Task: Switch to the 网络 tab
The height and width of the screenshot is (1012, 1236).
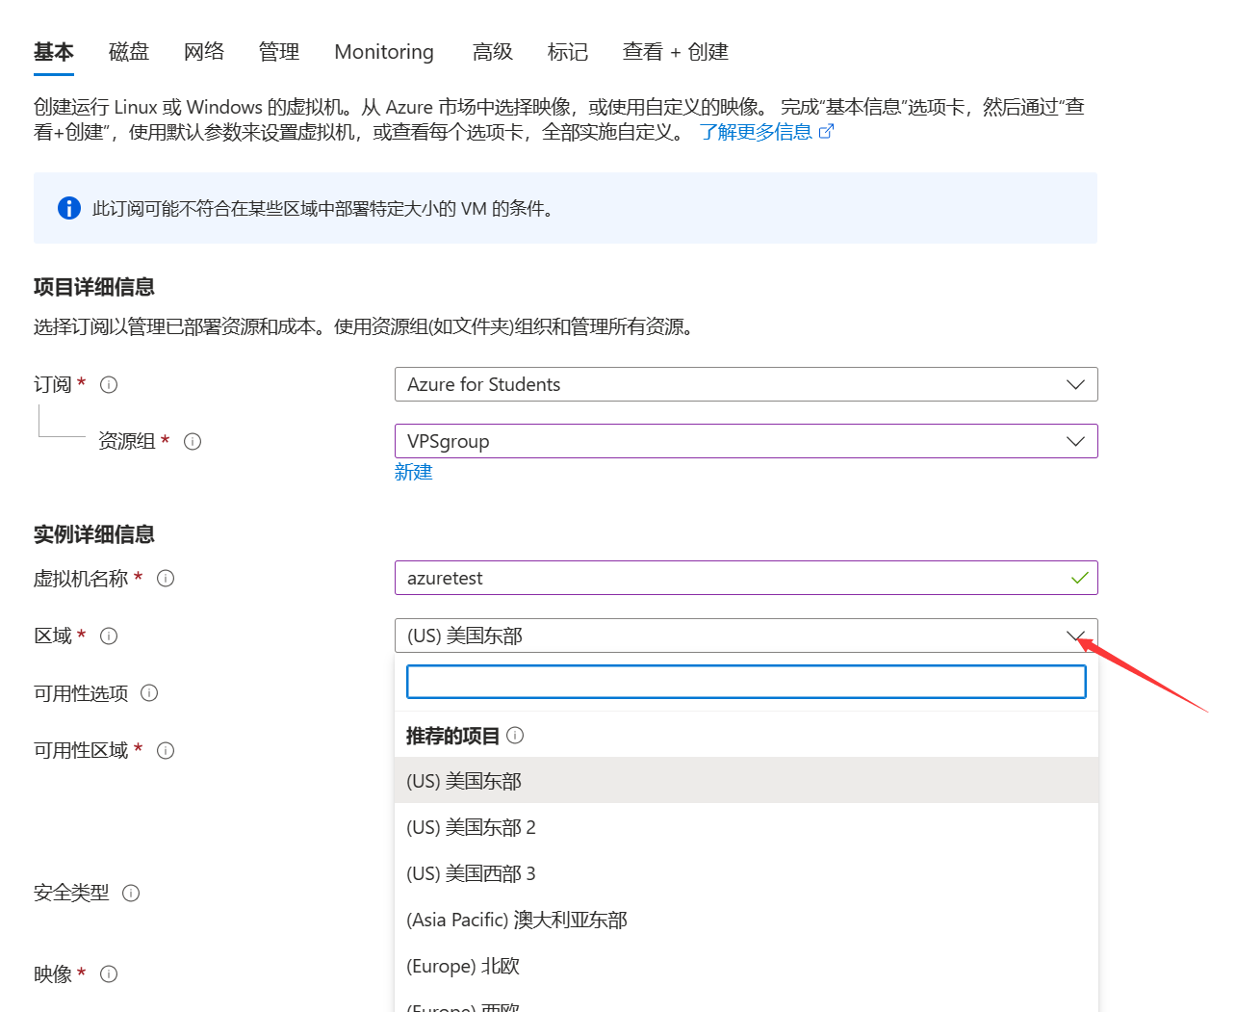Action: click(204, 52)
